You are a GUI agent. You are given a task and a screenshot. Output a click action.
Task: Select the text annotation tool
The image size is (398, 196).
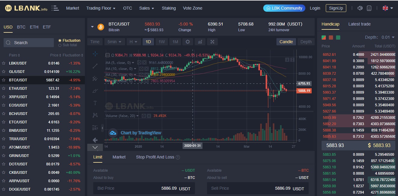pos(95,103)
